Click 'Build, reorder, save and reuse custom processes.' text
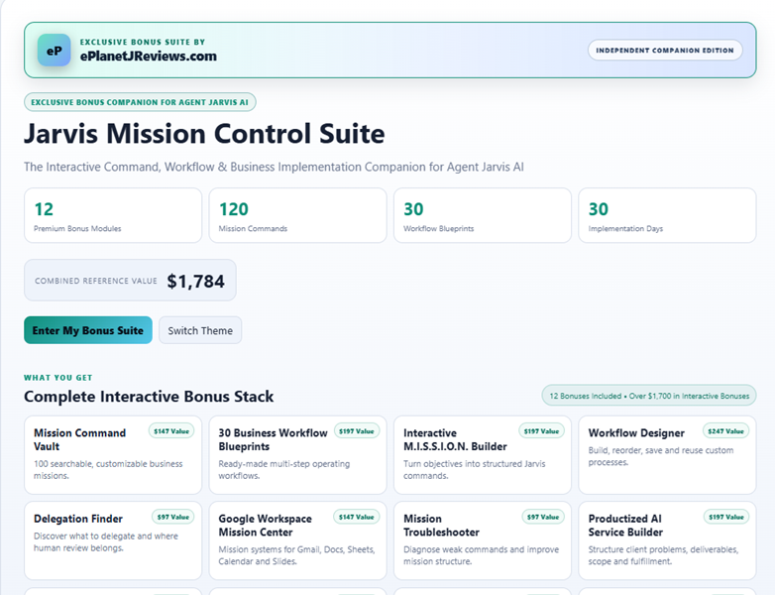Image resolution: width=775 pixels, height=595 pixels. [661, 456]
